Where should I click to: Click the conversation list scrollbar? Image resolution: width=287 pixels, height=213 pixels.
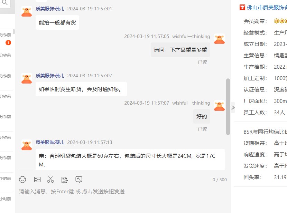tap(14, 32)
